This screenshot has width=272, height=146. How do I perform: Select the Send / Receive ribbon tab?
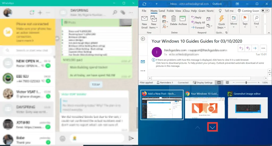(x=162, y=11)
